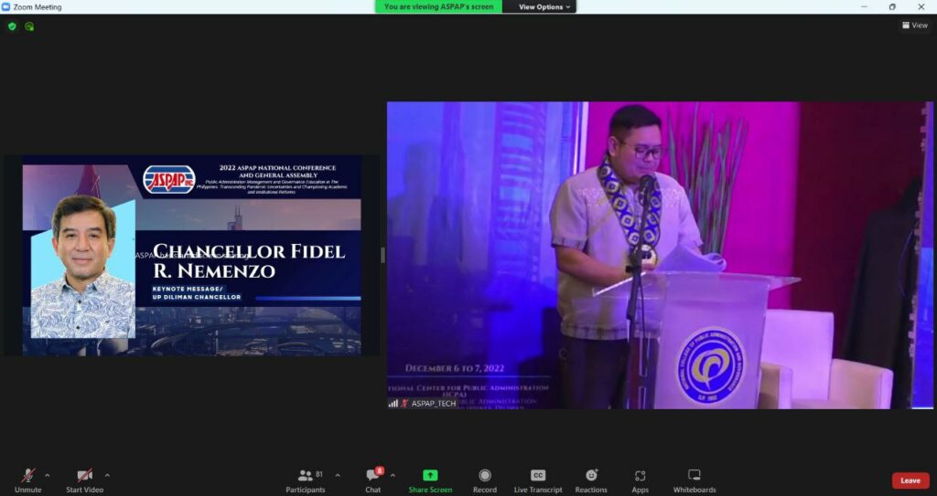
Task: Open the View layout menu
Action: click(913, 26)
